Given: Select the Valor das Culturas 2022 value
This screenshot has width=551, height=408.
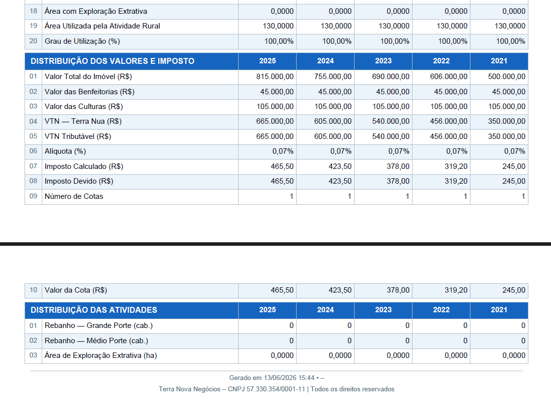Looking at the screenshot, I should coord(449,107).
